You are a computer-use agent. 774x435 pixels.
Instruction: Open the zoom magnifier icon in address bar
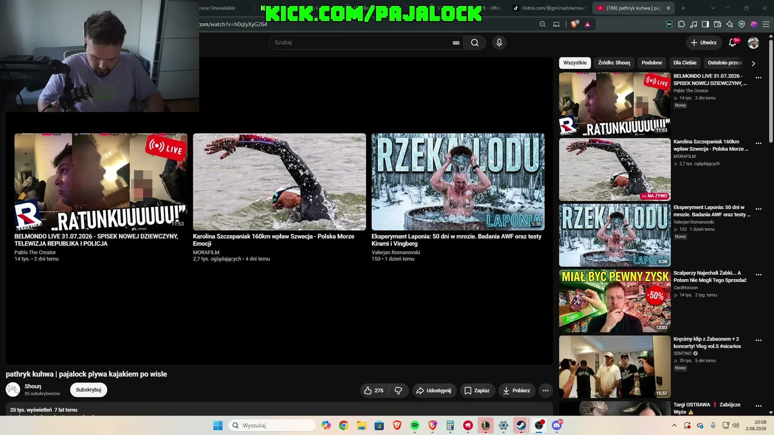tap(542, 24)
